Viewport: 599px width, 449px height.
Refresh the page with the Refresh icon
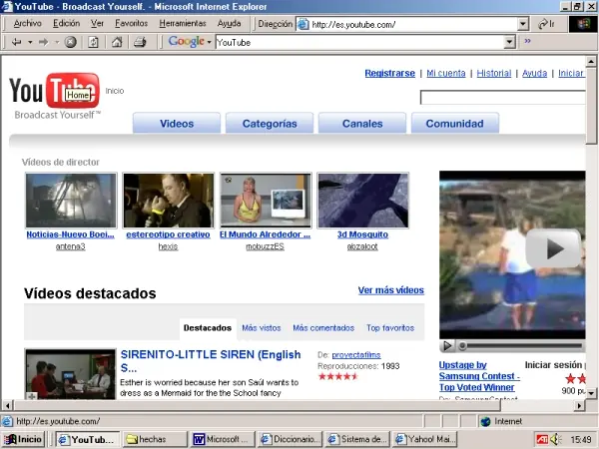coord(93,42)
